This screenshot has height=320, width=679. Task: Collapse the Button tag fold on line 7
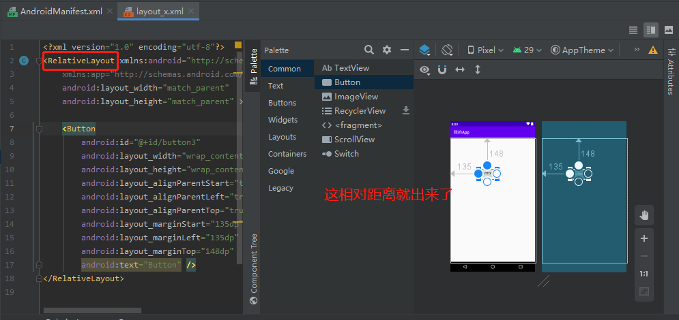(x=40, y=129)
